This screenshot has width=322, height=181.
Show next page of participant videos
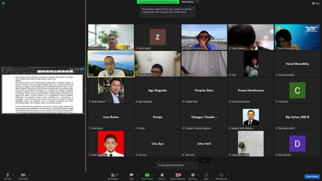[x=204, y=160]
